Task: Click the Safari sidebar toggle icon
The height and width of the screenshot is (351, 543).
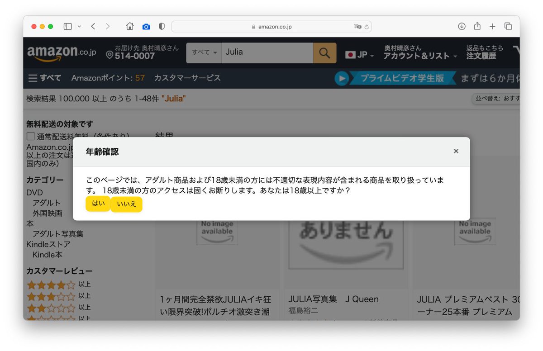Action: (68, 27)
